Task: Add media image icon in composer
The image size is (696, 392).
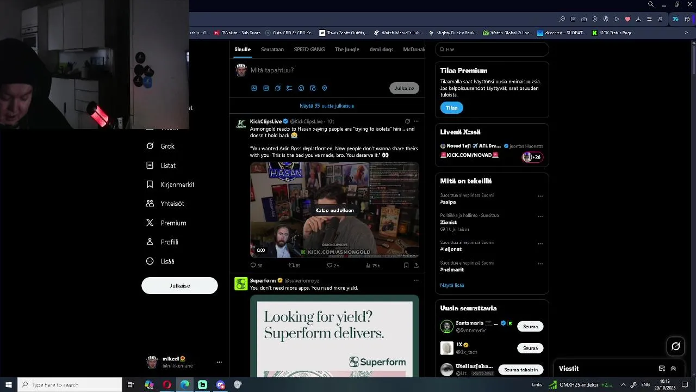Action: (254, 88)
